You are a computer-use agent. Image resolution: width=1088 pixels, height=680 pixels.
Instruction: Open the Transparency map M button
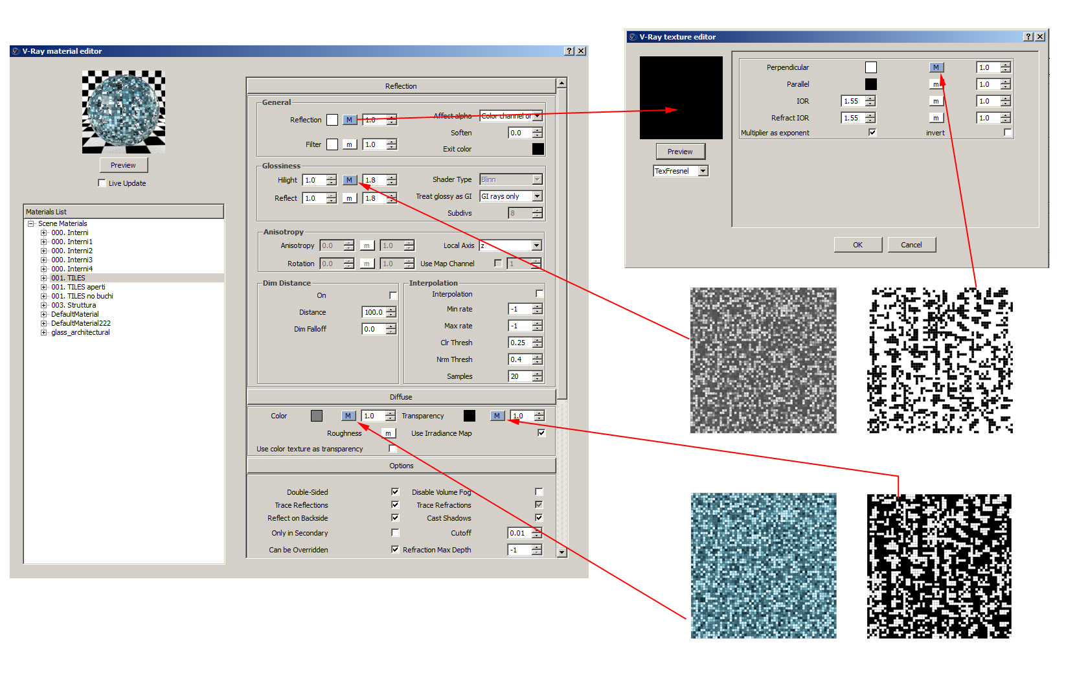click(497, 416)
